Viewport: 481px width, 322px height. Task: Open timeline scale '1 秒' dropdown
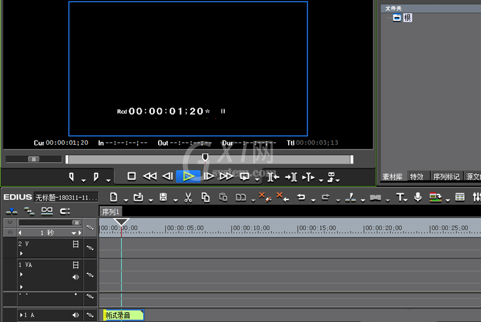click(73, 233)
